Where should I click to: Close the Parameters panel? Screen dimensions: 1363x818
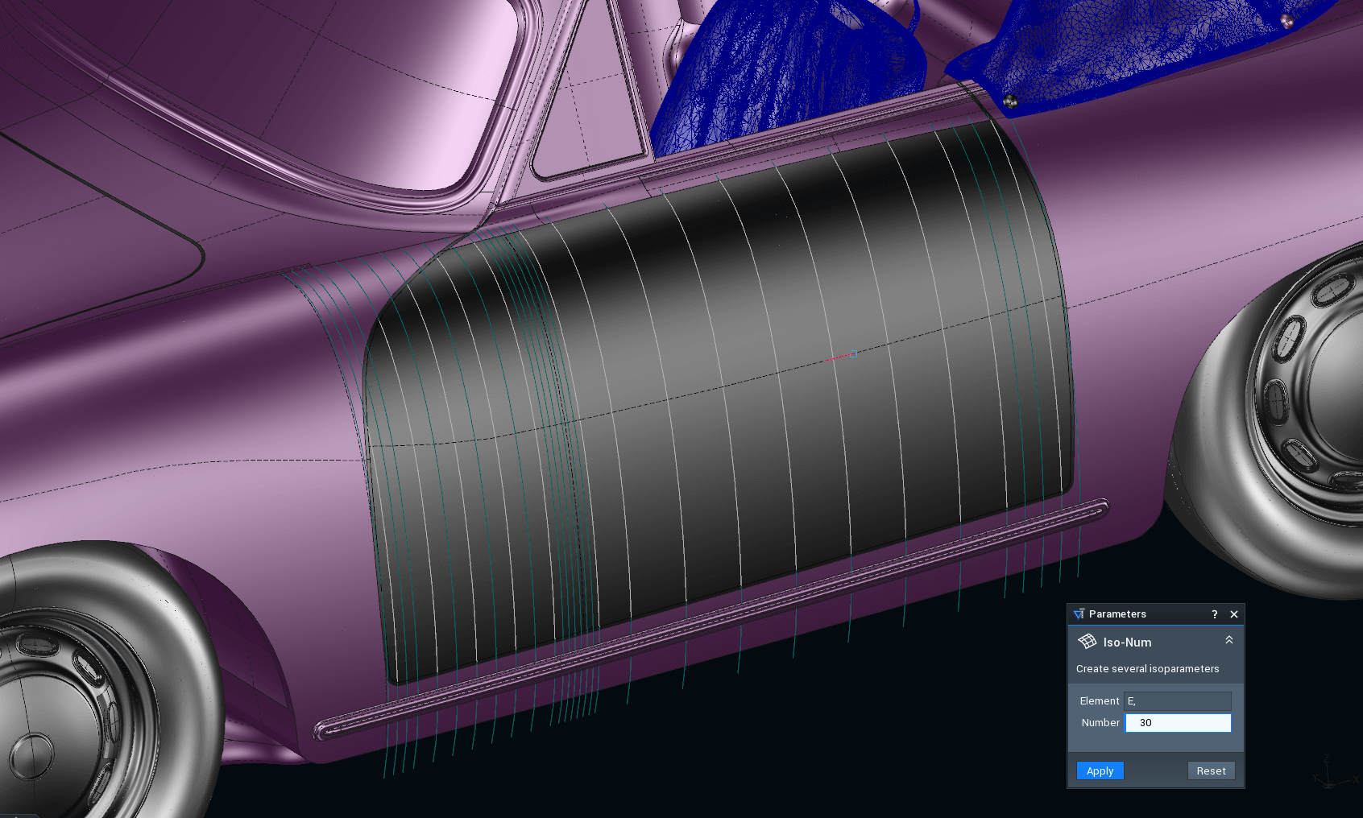click(x=1233, y=614)
